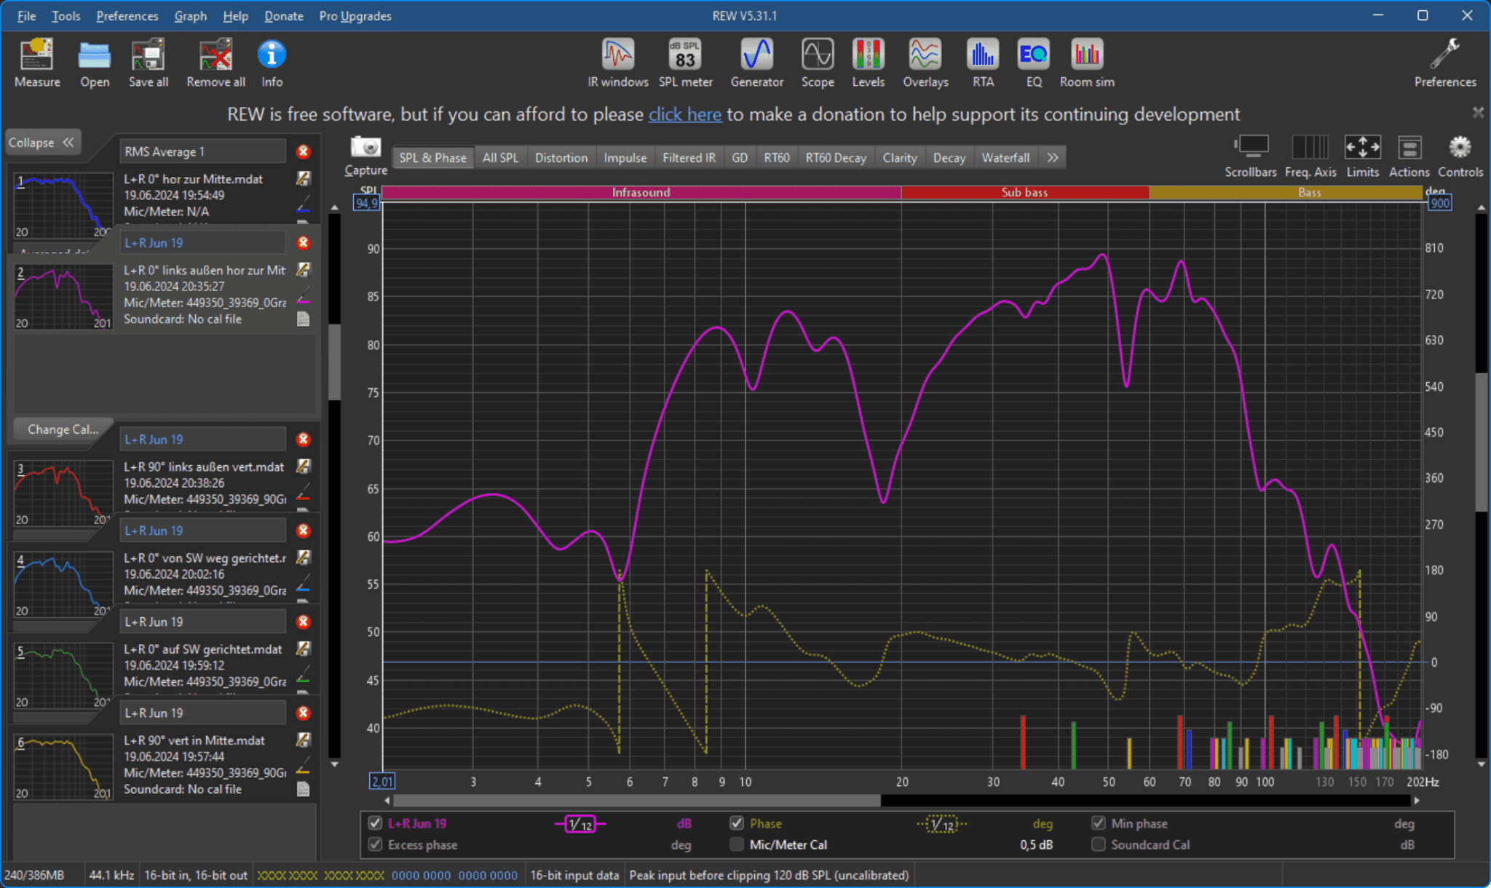This screenshot has height=888, width=1491.
Task: Open the Graph menu
Action: (x=190, y=16)
